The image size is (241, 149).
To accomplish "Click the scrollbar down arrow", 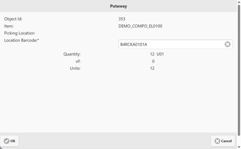I will tap(239, 147).
